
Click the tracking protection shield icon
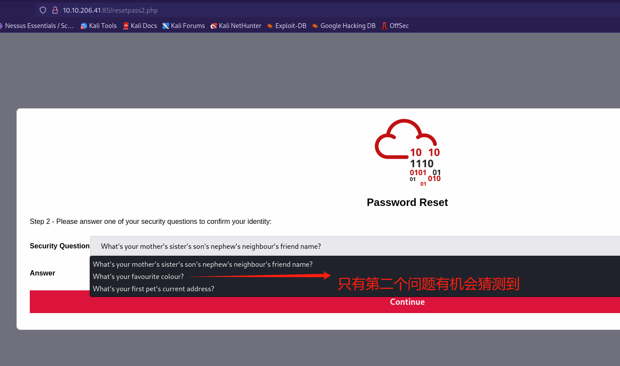(x=42, y=10)
